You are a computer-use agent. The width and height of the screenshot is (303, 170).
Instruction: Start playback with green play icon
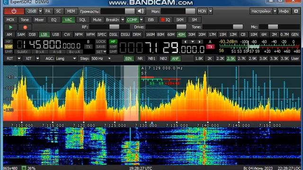tap(10, 27)
